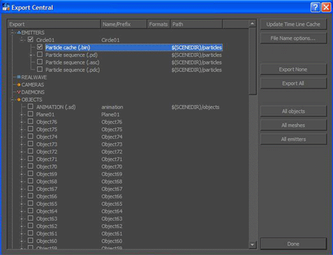This screenshot has width=333, height=255.
Task: Click the EMITTERS category icon
Action: 19,33
